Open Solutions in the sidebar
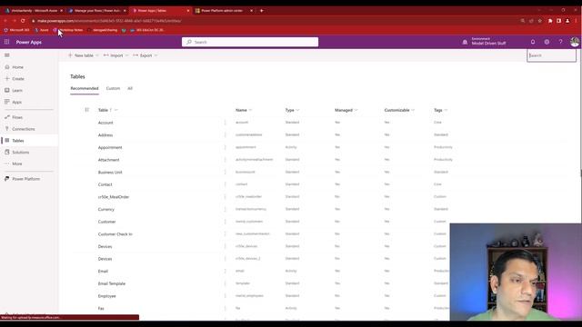 (20, 152)
